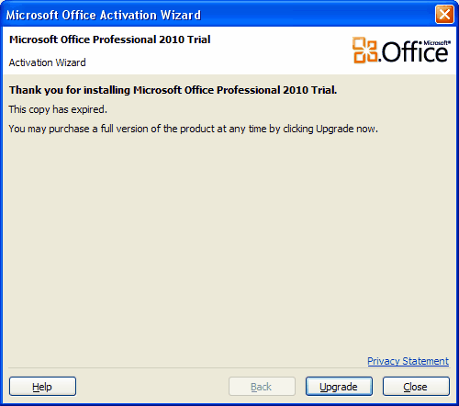Click the Upgrade button

pos(339,387)
